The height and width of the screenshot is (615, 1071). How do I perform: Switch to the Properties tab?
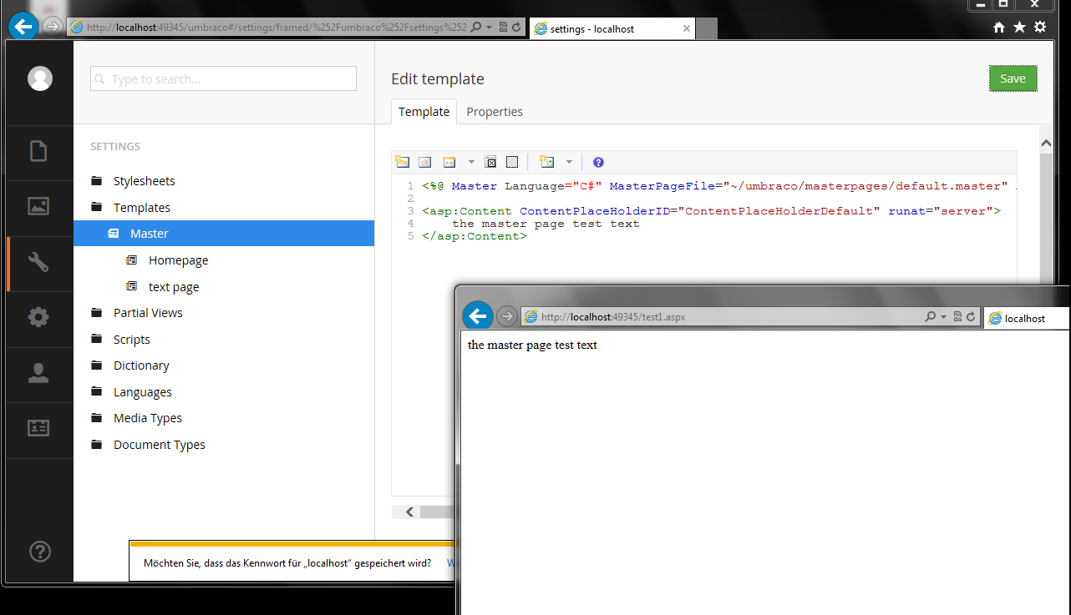coord(495,112)
